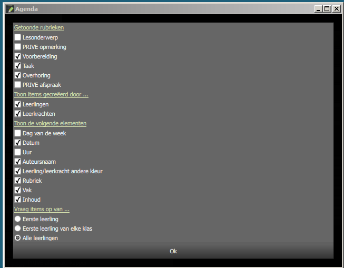
Task: Select the Alle leerlingen radio option
Action: click(17, 238)
